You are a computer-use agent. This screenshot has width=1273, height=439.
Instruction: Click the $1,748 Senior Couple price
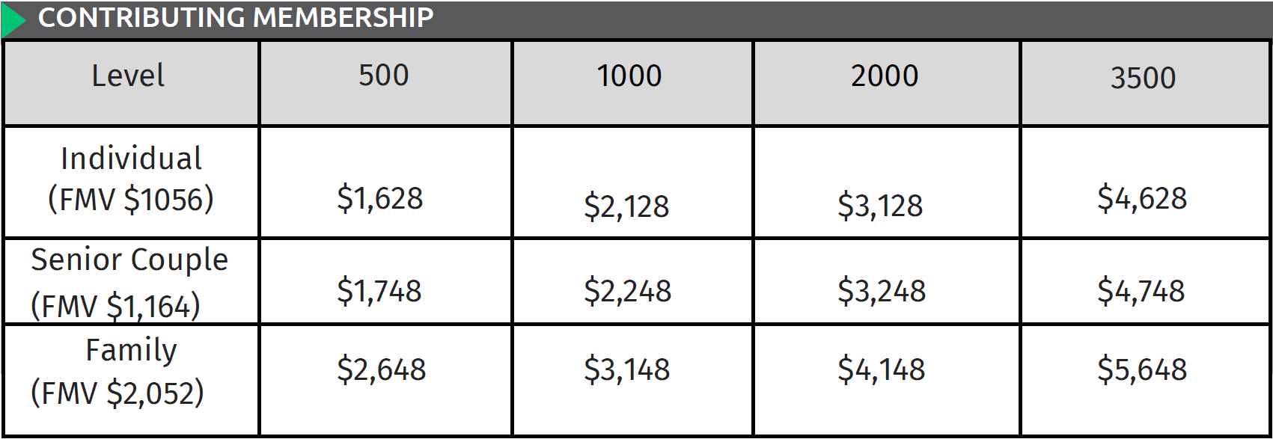[379, 291]
